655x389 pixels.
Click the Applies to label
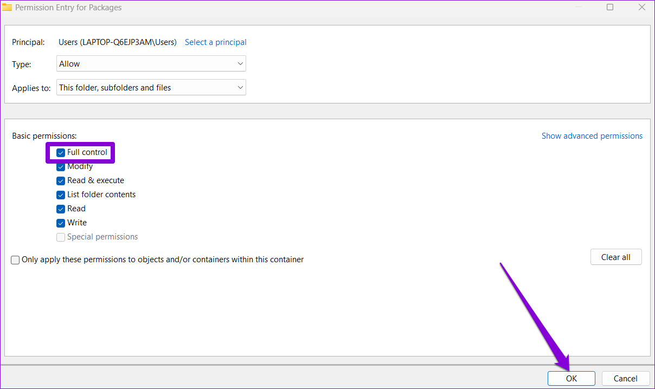pyautogui.click(x=31, y=88)
